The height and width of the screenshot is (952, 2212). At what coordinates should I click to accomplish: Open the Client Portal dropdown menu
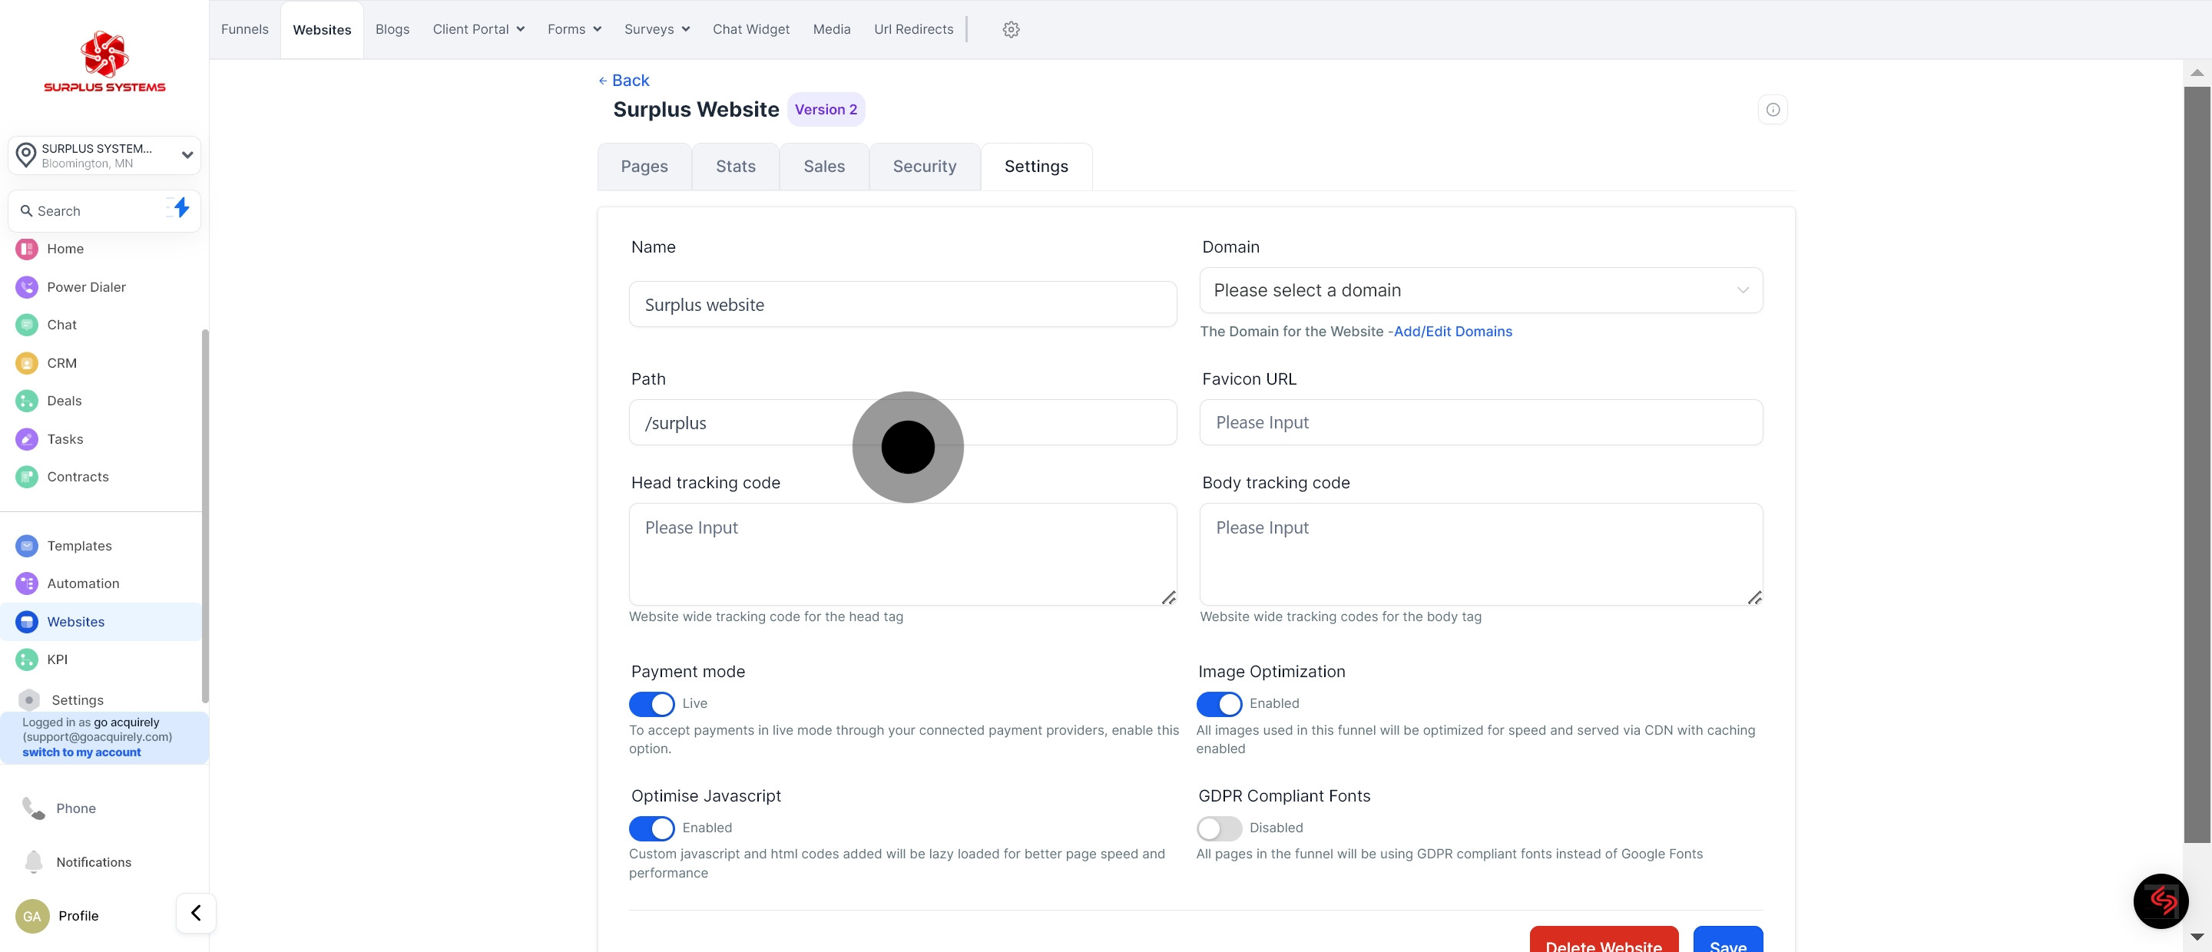tap(478, 29)
